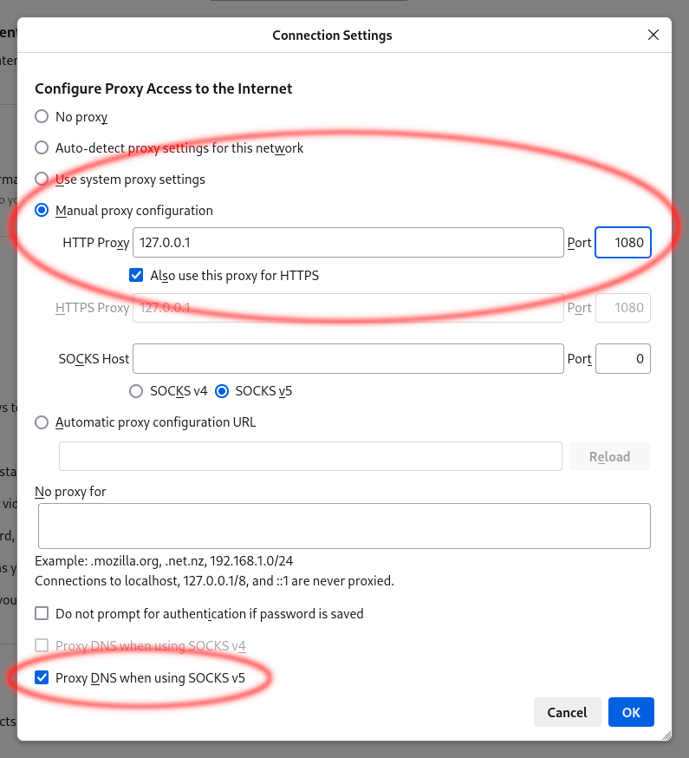Select the No proxy option
Image resolution: width=689 pixels, height=758 pixels.
click(x=42, y=116)
